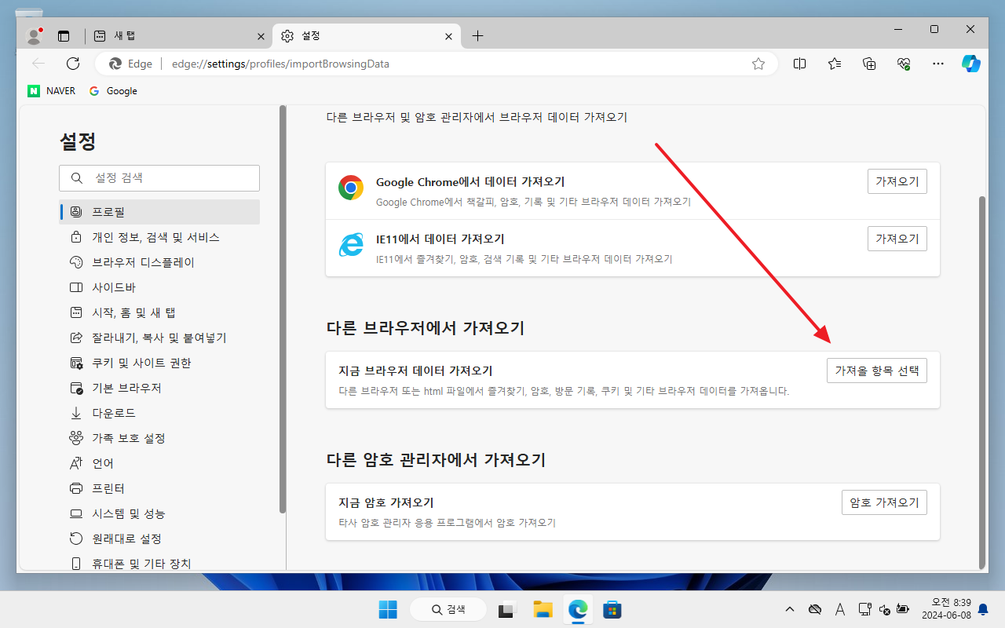Click Microsoft Edge taskbar icon
This screenshot has height=628, width=1005.
578,609
